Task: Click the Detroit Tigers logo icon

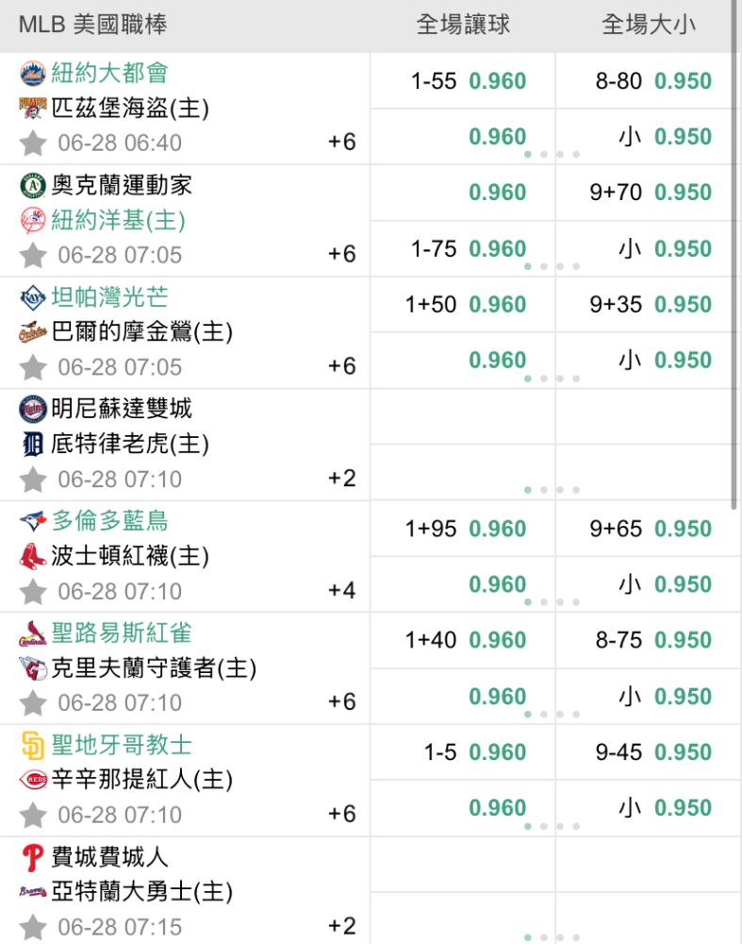Action: pos(32,443)
